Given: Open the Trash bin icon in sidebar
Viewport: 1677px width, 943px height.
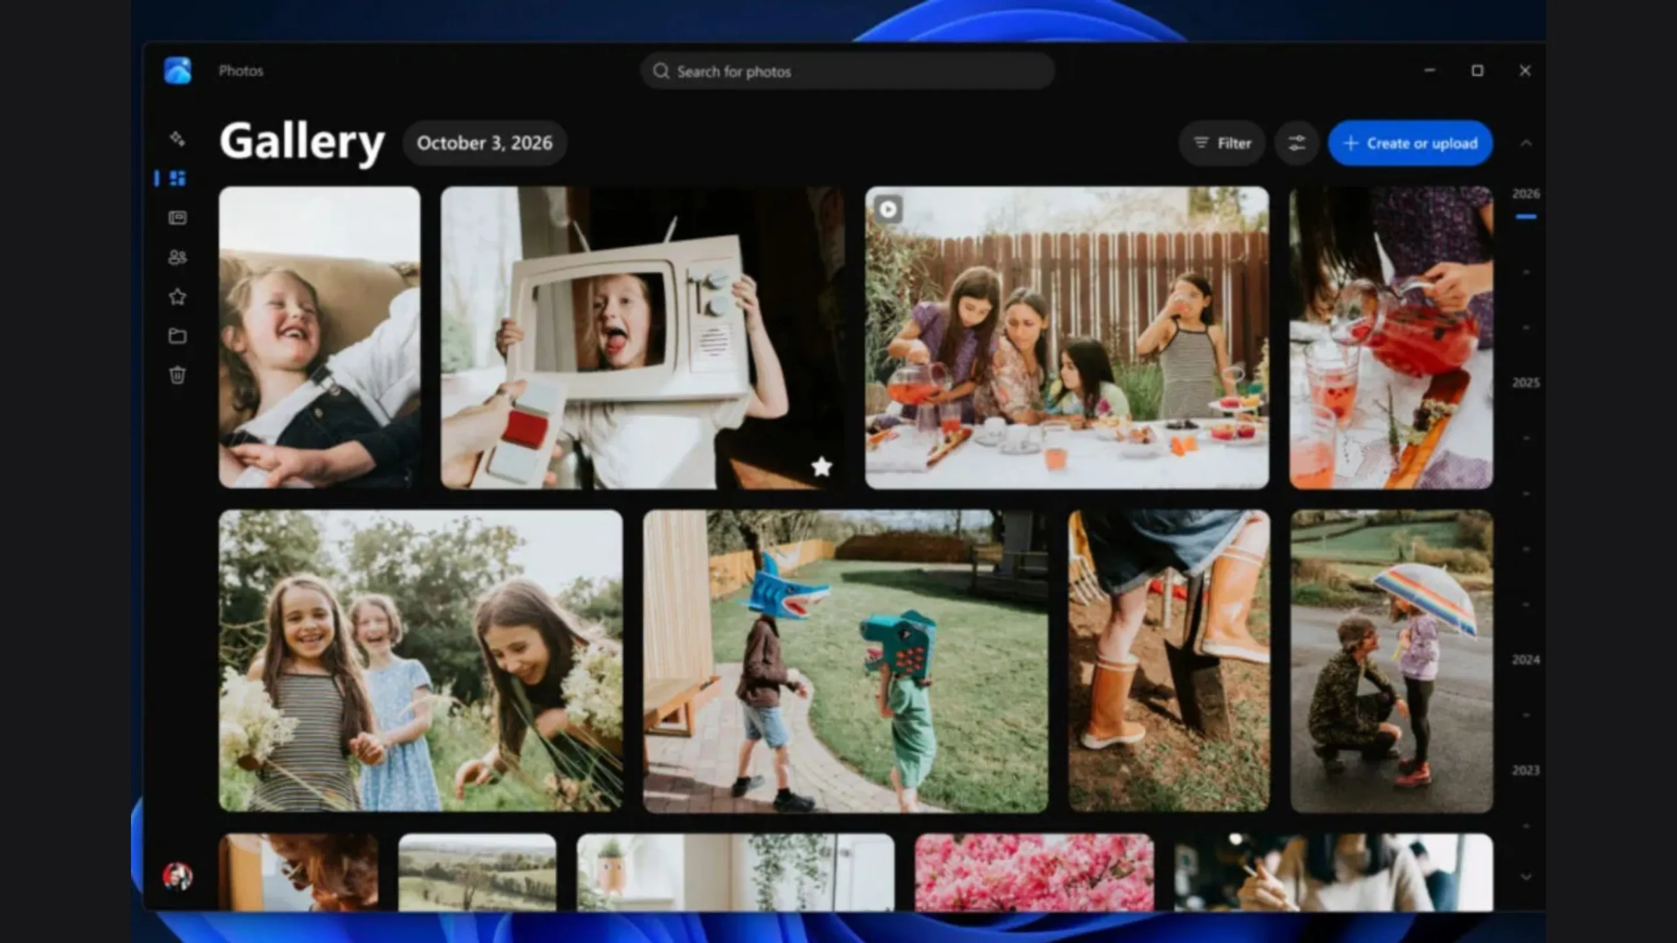Looking at the screenshot, I should [177, 375].
